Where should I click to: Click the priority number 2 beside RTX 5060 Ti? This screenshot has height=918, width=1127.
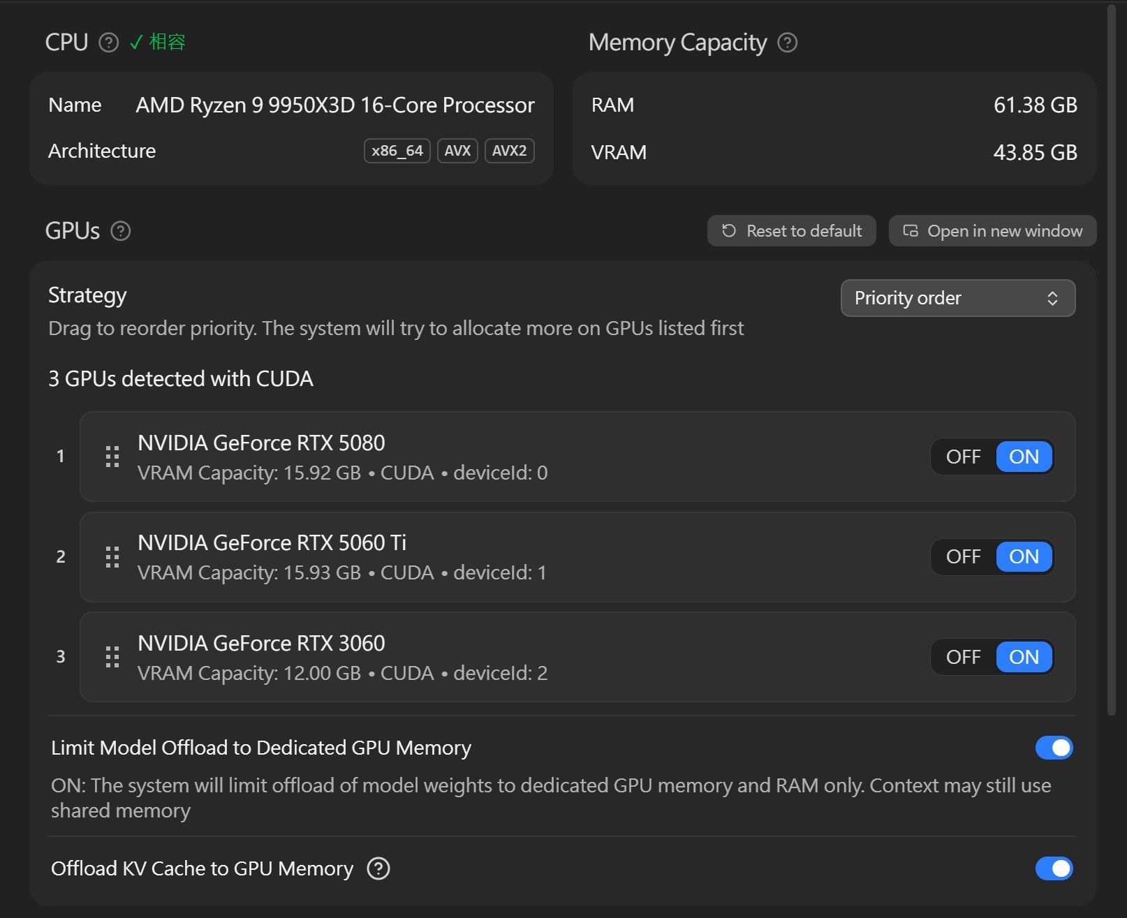(x=61, y=557)
